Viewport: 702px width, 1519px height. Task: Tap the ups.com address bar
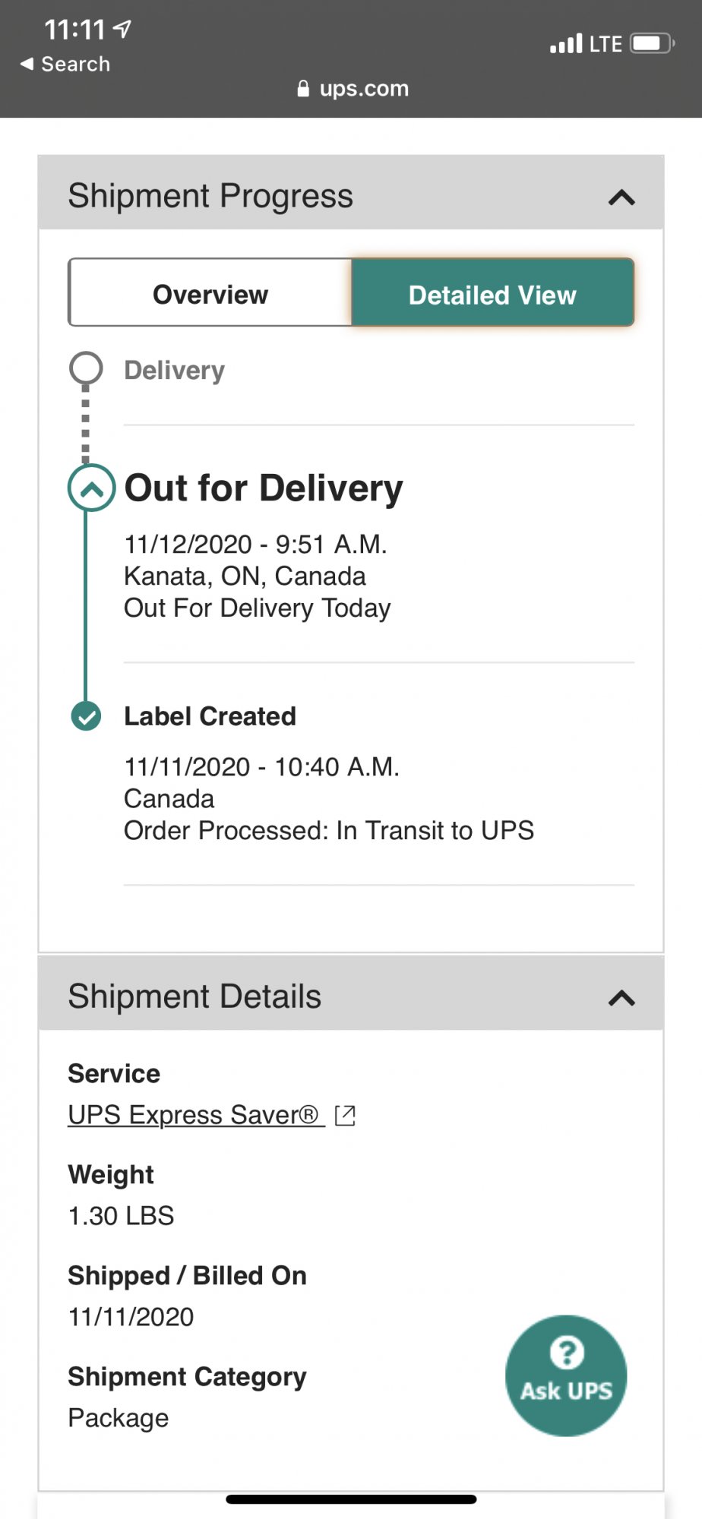(353, 89)
